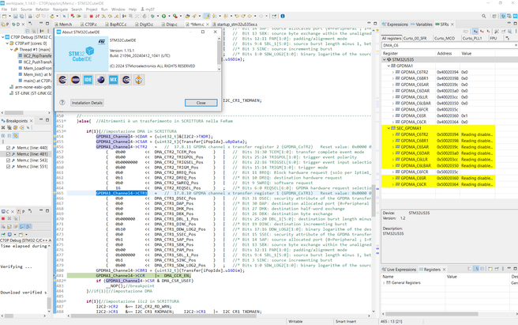The width and height of the screenshot is (518, 325).
Task: Click the red Terminate debug icon
Action: [91, 16]
